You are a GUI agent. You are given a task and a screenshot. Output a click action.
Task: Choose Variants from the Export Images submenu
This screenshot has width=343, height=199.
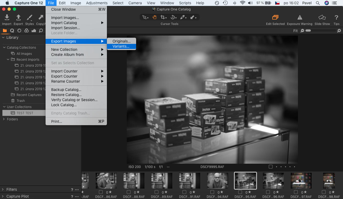click(x=121, y=46)
